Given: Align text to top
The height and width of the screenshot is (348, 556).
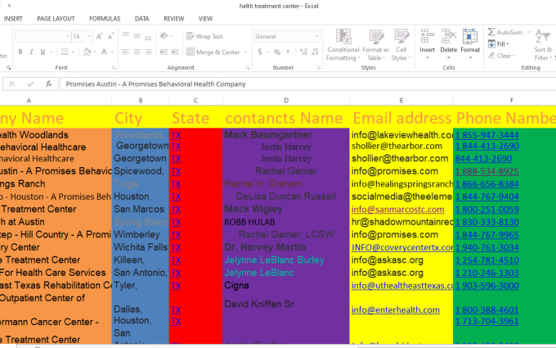Looking at the screenshot, I should 126,35.
